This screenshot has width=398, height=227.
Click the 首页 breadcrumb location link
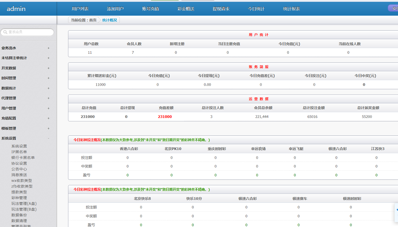(93, 20)
